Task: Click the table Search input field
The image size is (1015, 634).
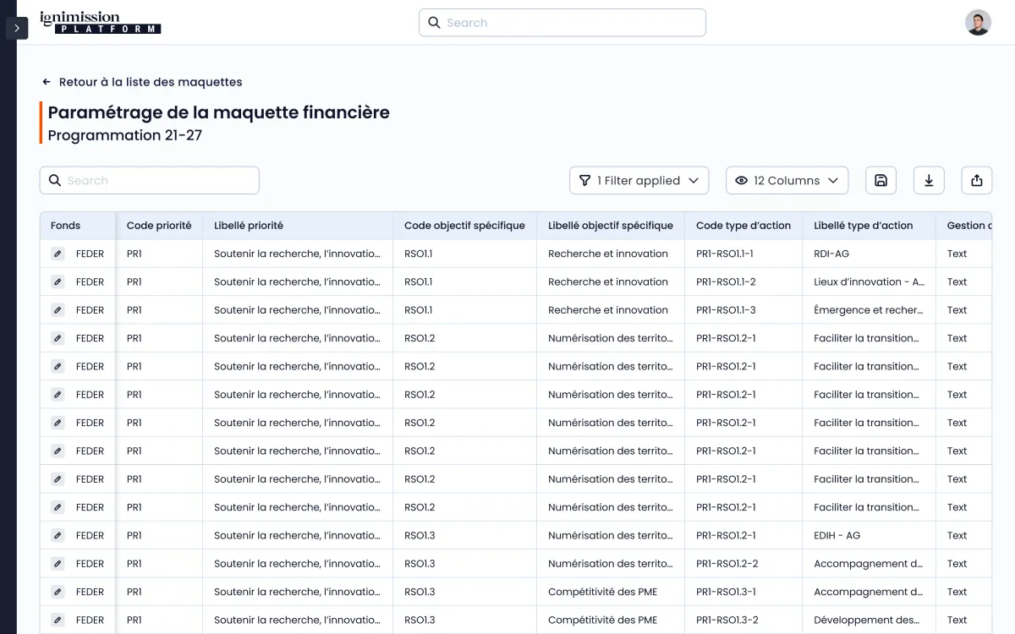Action: click(x=150, y=180)
